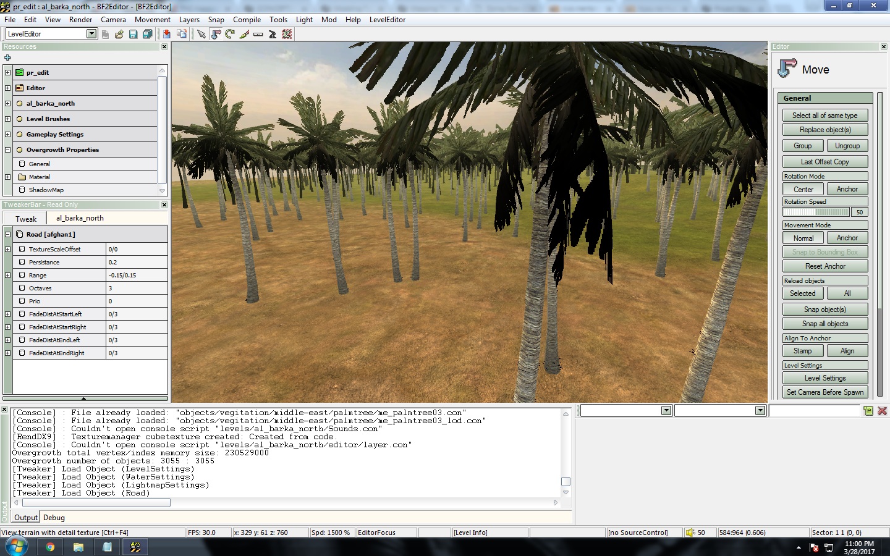The image size is (890, 556).
Task: Open the LevelEditor mode dropdown
Action: tap(91, 34)
